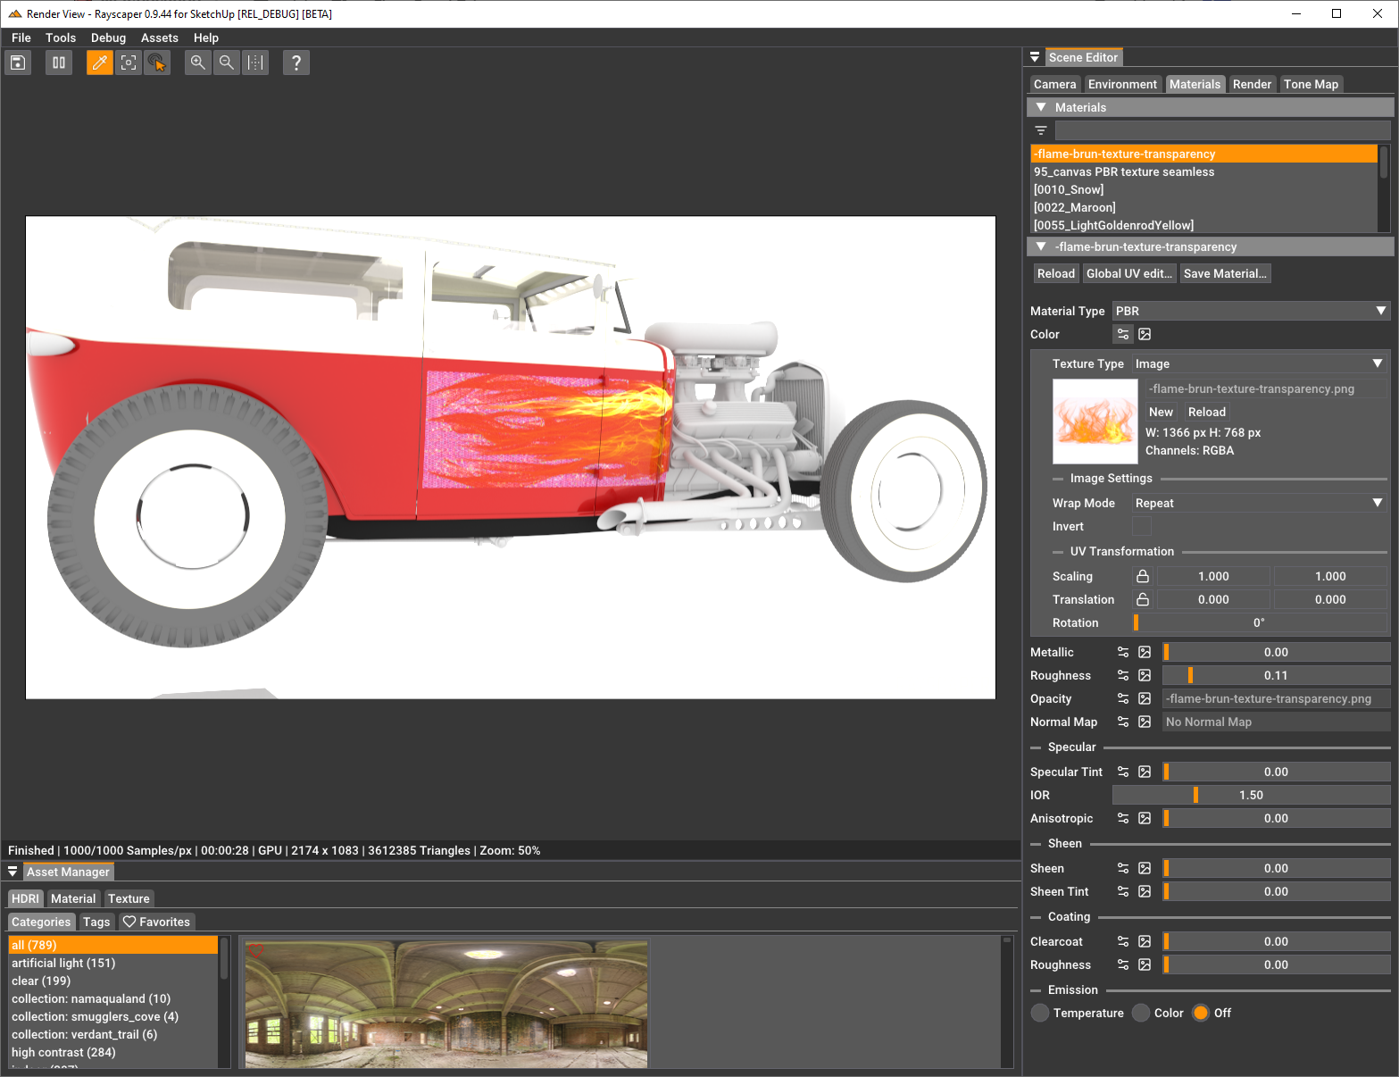The image size is (1399, 1077).
Task: Click the fit-to-width split icon
Action: 255,63
